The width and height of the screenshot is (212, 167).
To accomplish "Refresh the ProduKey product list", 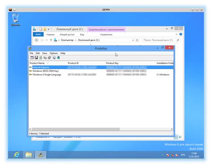I will [x=41, y=58].
